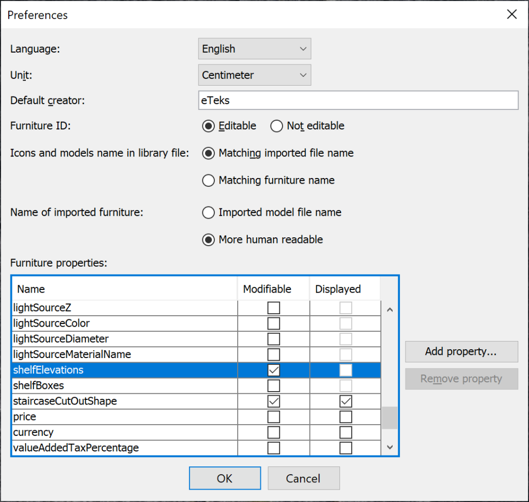Choose Matching furniture name option
Viewport: 529px width, 502px height.
pyautogui.click(x=209, y=181)
